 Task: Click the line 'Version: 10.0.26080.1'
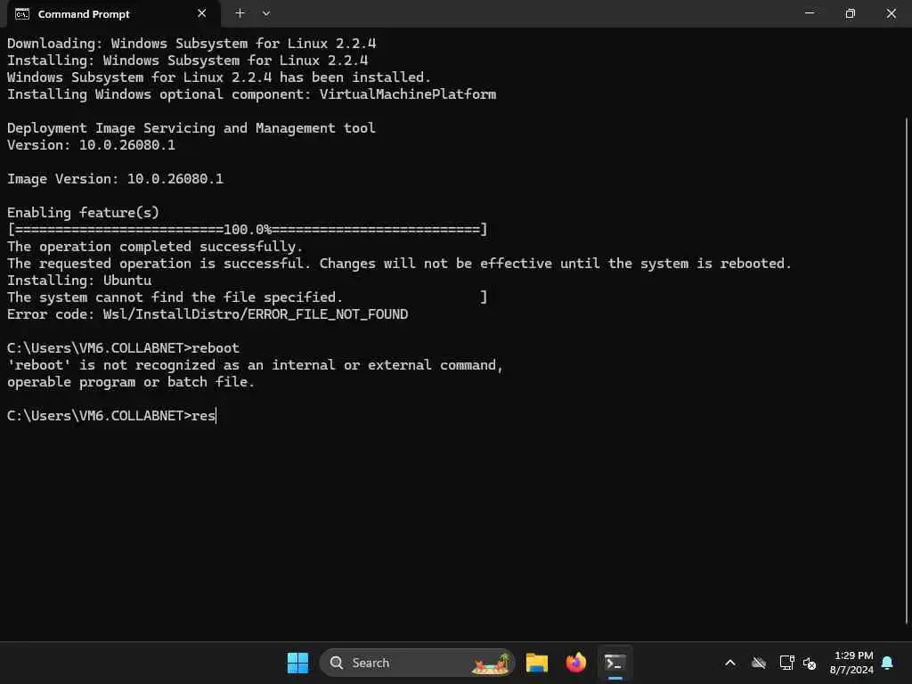coord(92,145)
